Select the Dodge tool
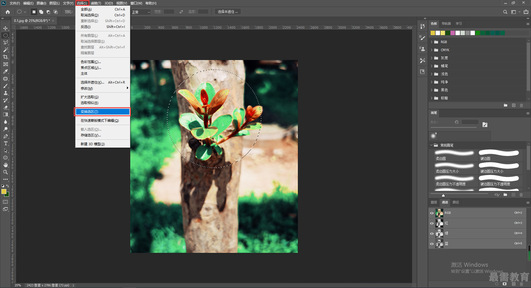Screen dimensions: 531x288 click(x=6, y=129)
